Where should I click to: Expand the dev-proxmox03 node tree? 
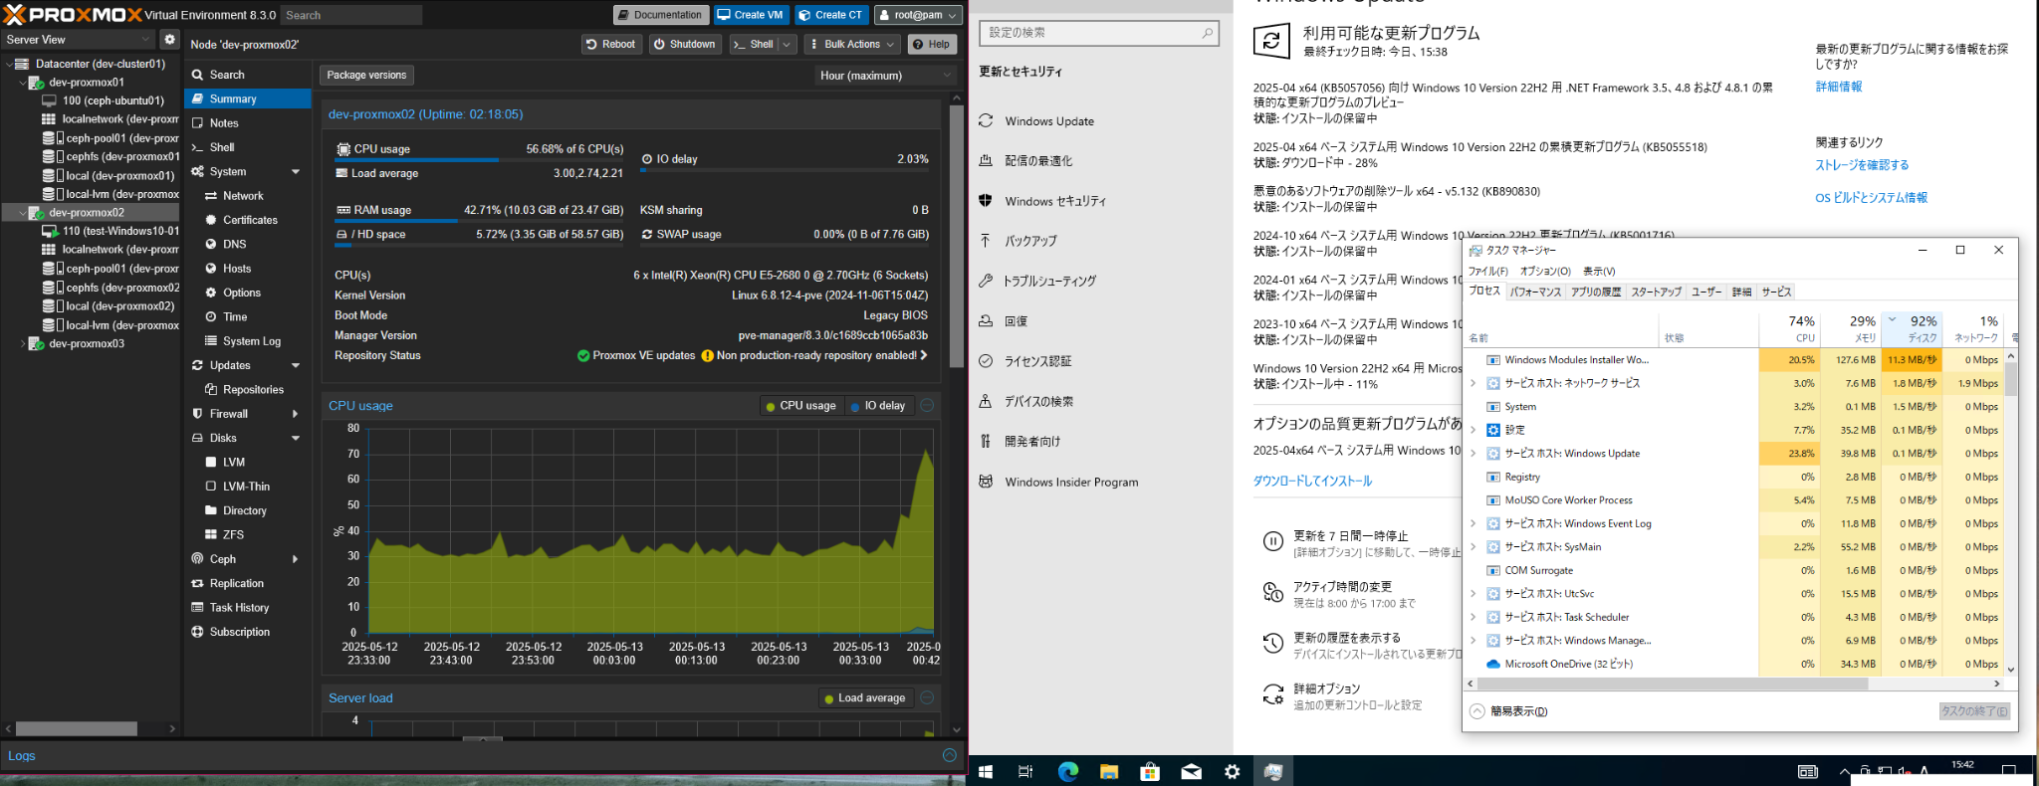(23, 344)
